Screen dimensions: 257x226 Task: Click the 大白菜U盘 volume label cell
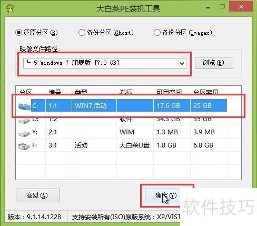[x=134, y=145]
